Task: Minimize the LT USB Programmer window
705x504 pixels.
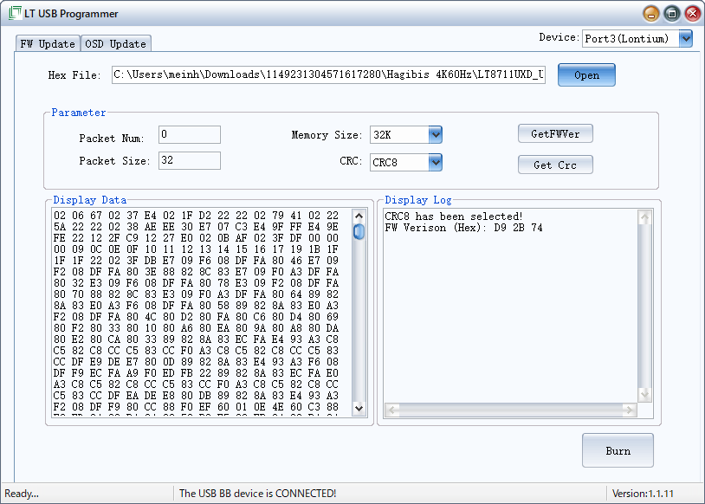Action: point(650,14)
